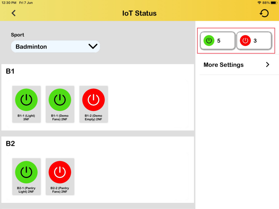Turn on B2-2 (Pantry Fans) 2NF
Viewport: 279px width, 209px height.
(x=60, y=172)
